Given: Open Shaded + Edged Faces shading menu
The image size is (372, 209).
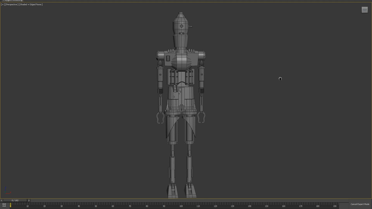Looking at the screenshot, I should 31,5.
